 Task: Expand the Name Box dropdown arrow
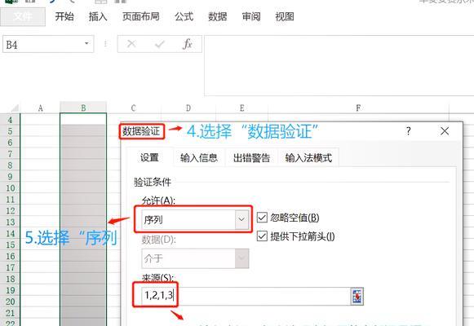(x=86, y=44)
